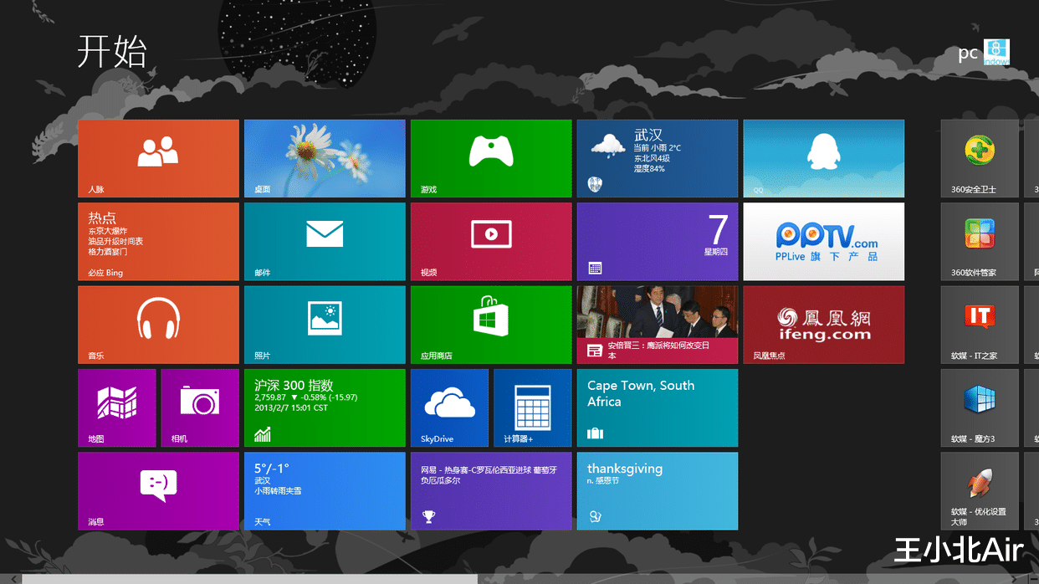Open the SkyDrive tile

(449, 407)
